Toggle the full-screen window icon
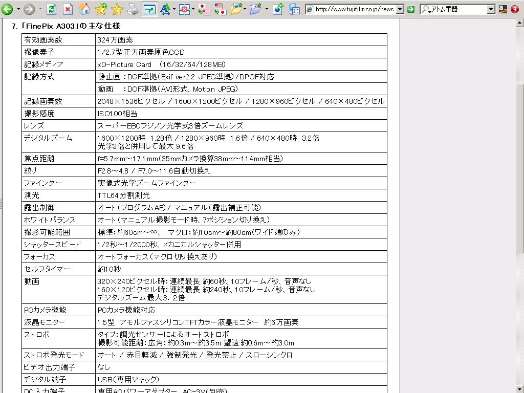 point(149,9)
